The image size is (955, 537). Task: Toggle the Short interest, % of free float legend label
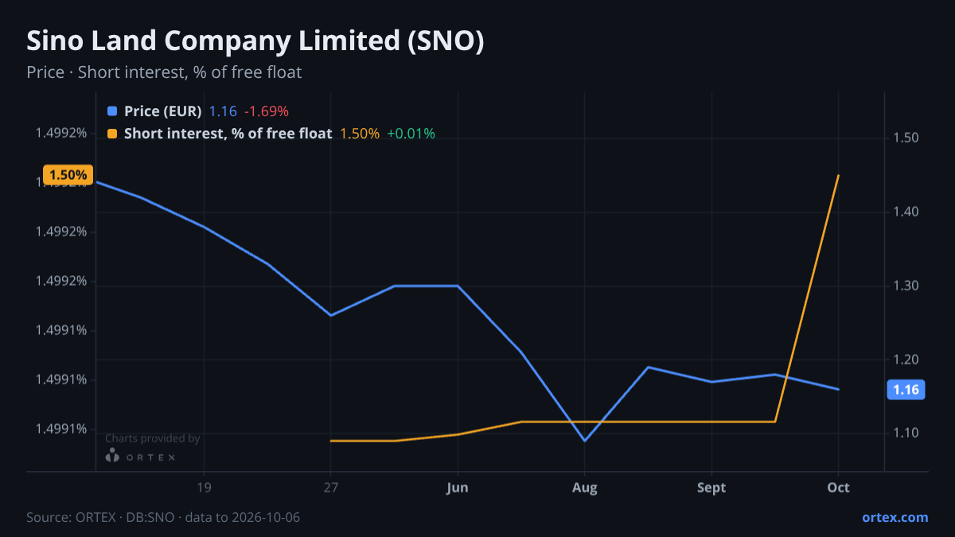(x=228, y=134)
